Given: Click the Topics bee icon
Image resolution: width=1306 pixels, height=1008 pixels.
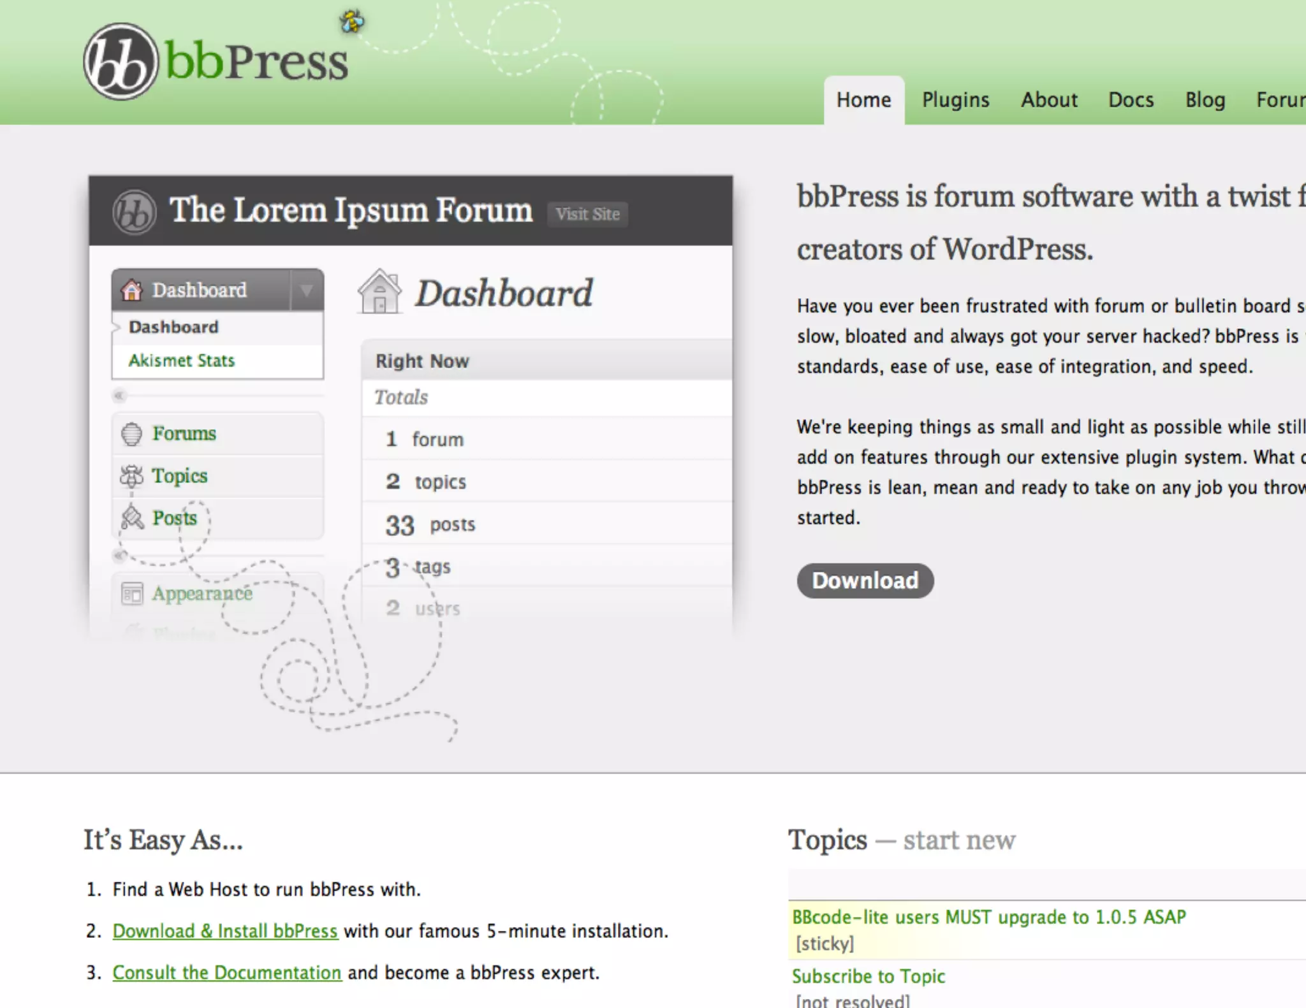Looking at the screenshot, I should [x=132, y=476].
